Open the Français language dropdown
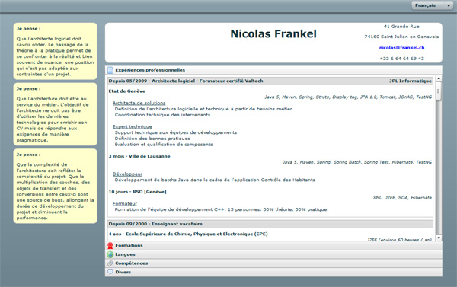Viewport: 457px width, 287px height. tap(432, 5)
